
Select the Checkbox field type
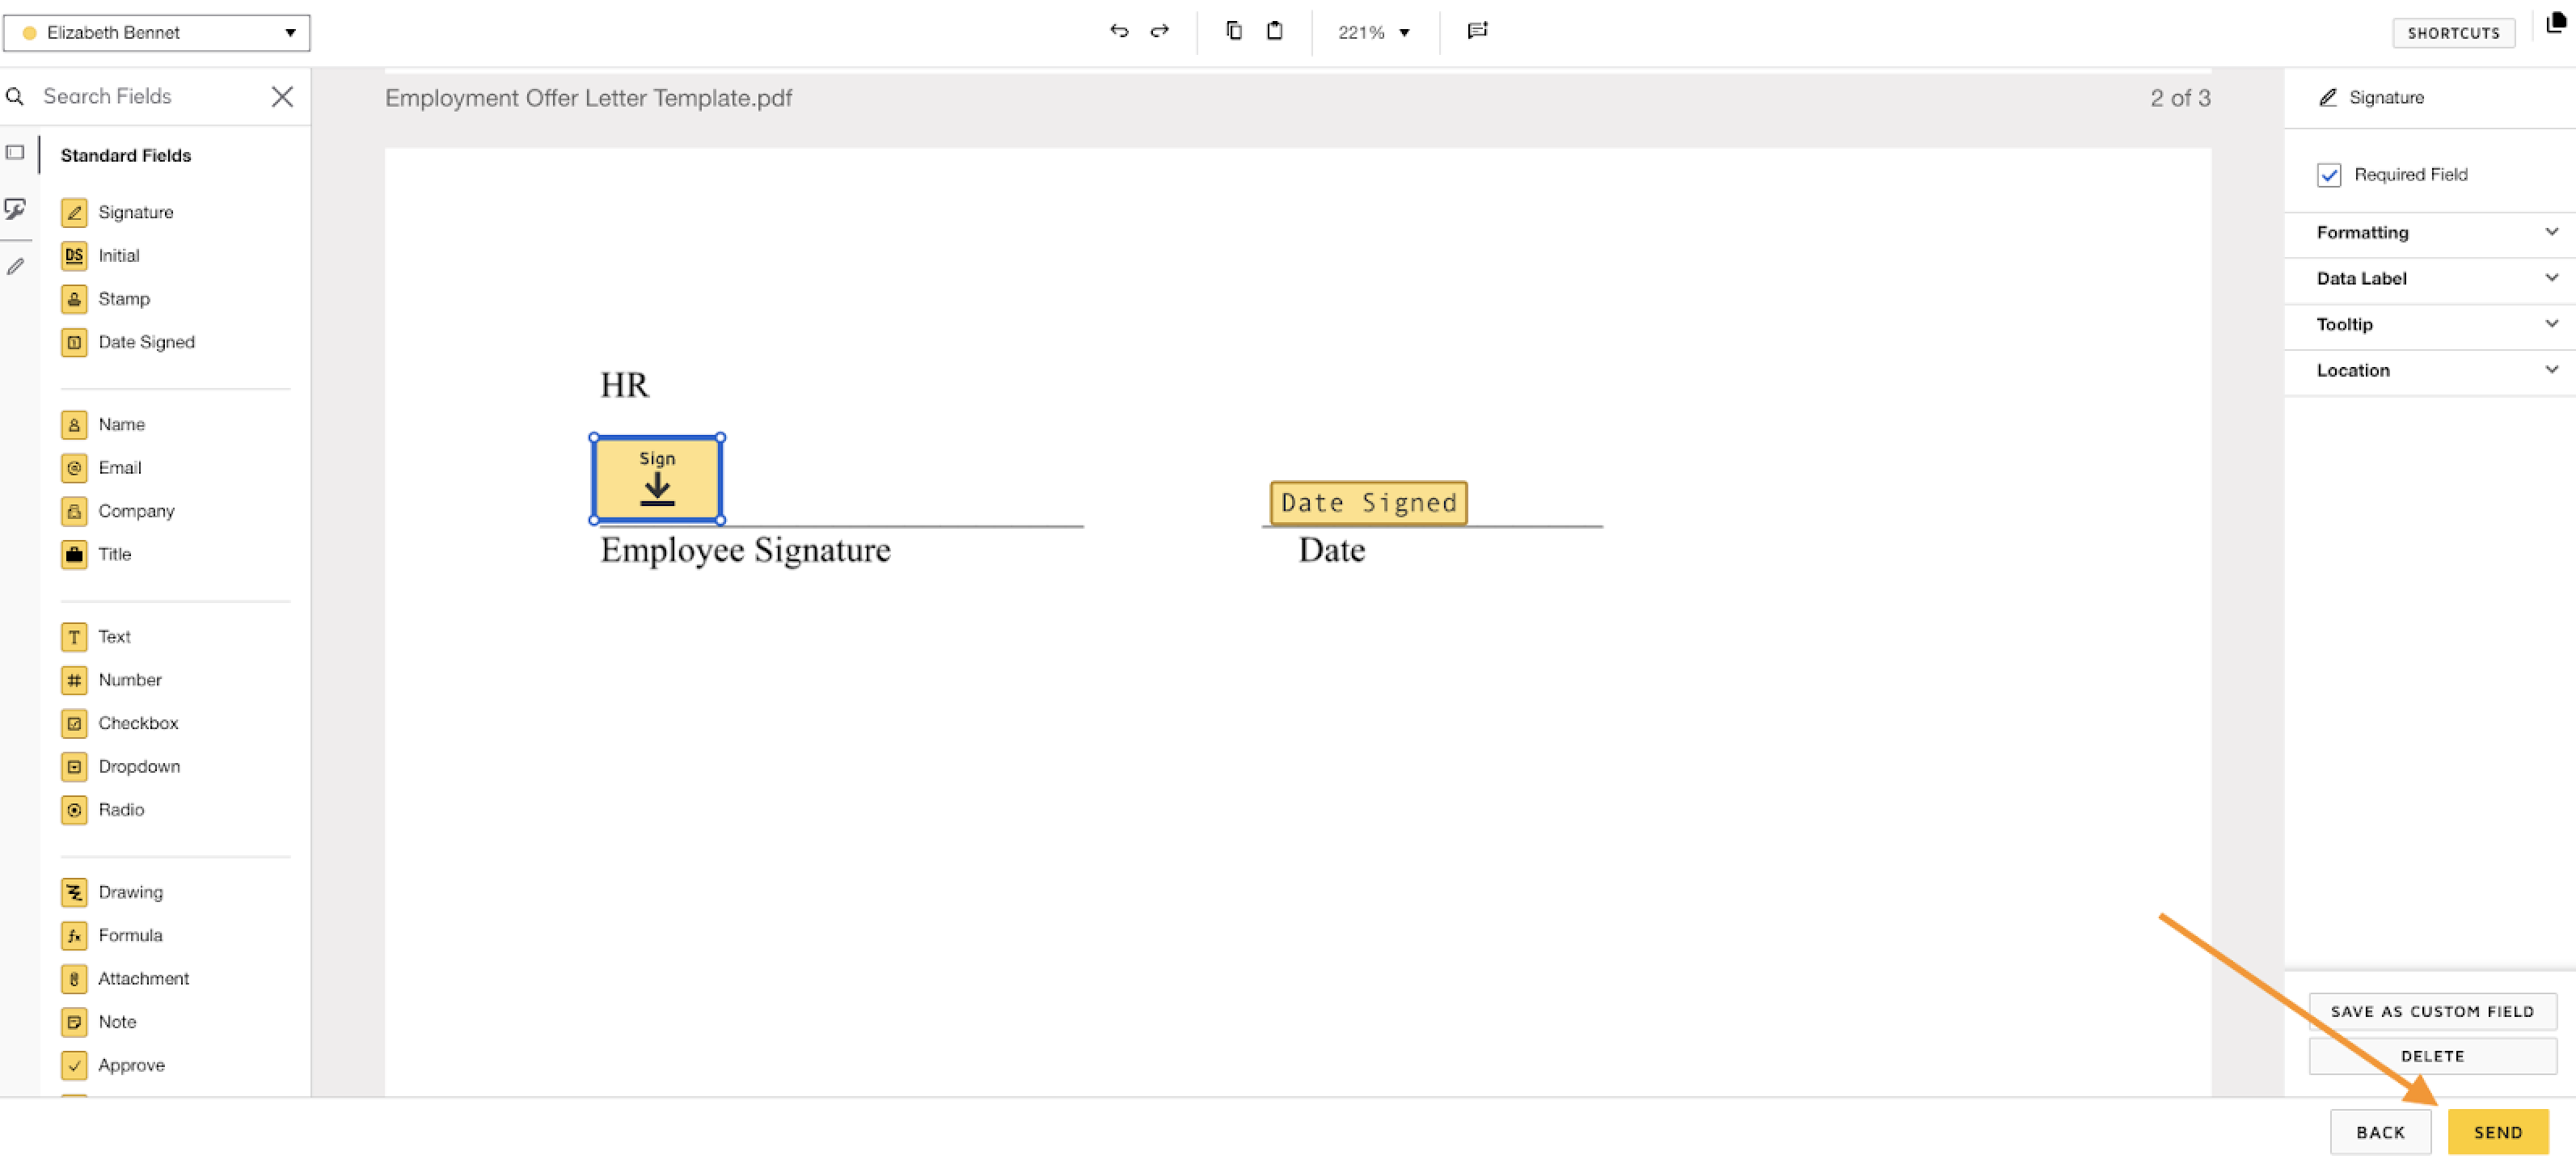(x=138, y=723)
